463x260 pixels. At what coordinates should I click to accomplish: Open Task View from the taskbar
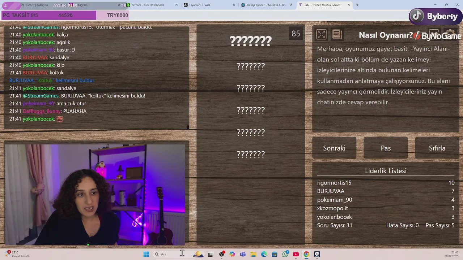pyautogui.click(x=210, y=254)
